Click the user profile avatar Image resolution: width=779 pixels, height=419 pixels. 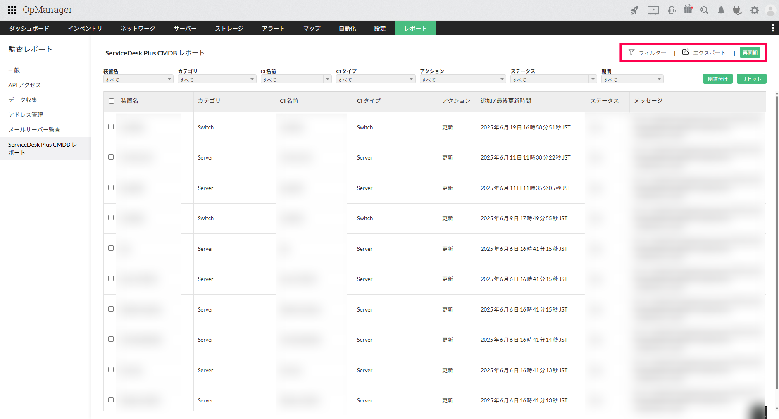coord(770,10)
